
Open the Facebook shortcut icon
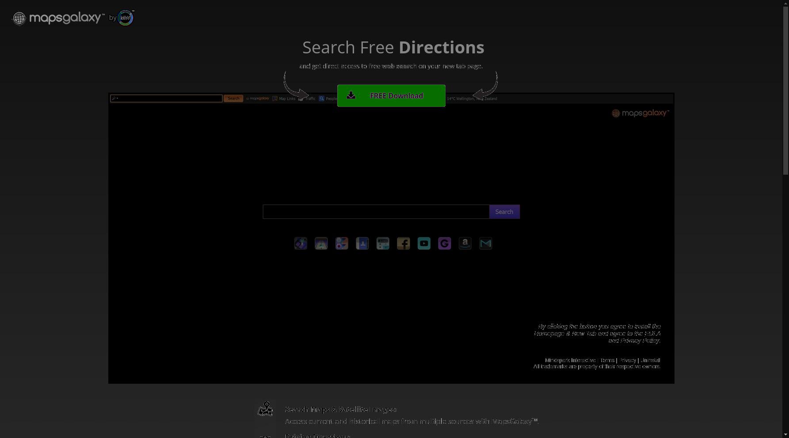tap(404, 243)
